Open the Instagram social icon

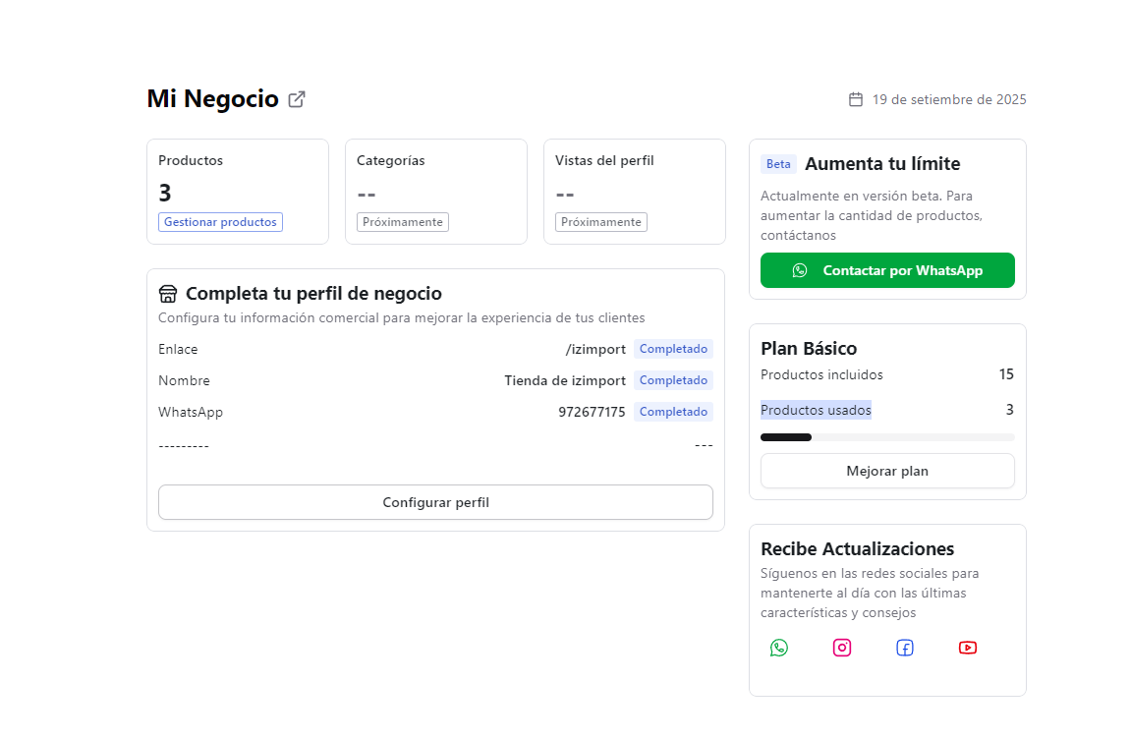842,648
